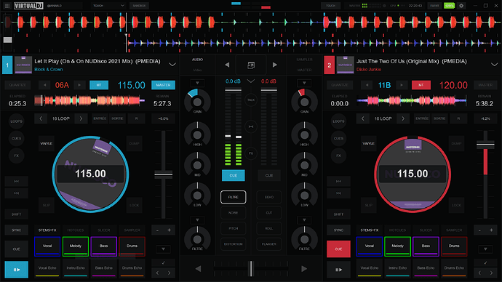Image resolution: width=502 pixels, height=282 pixels.
Task: Click the crossfader left arrow icon
Action: 198,269
